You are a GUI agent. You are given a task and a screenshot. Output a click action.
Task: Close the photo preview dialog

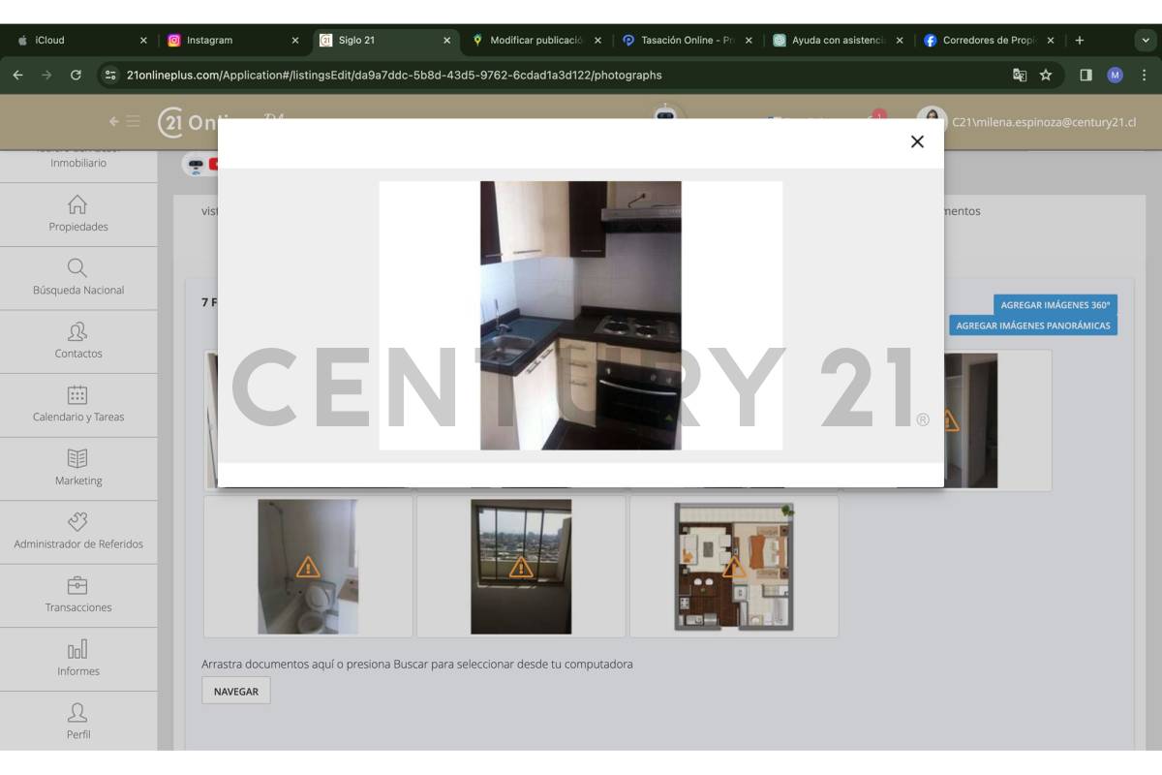click(917, 141)
